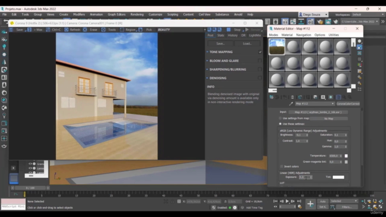386x217 pixels.
Task: Switch to the Stats tab in Corona frame buffer
Action: pos(221,36)
